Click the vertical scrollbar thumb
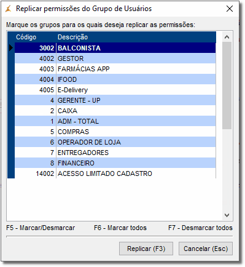245x267 pixels. [227, 86]
